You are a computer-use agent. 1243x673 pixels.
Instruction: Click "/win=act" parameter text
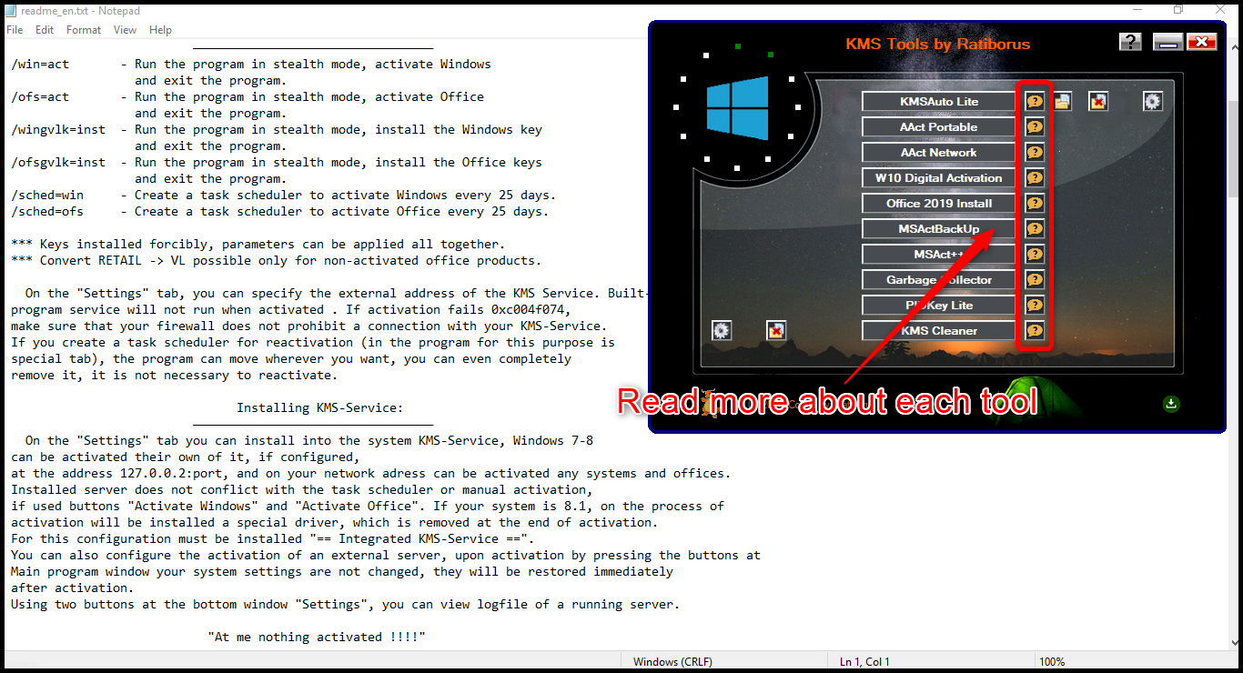point(40,65)
